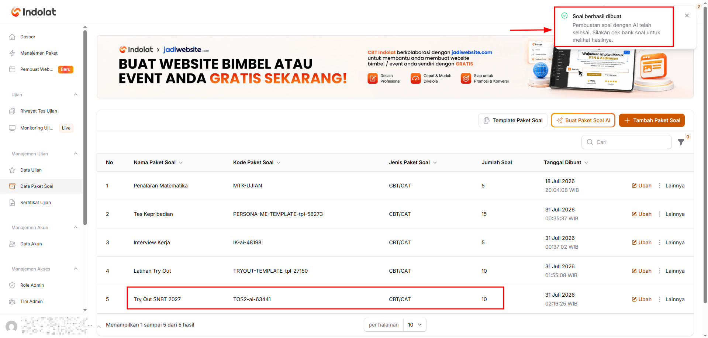
Task: Click the sidebar vertical scrollbar
Action: tap(85, 127)
